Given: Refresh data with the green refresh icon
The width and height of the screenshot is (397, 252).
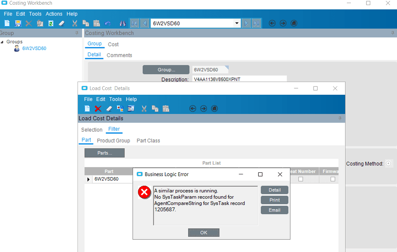Looking at the screenshot, I should (x=51, y=23).
